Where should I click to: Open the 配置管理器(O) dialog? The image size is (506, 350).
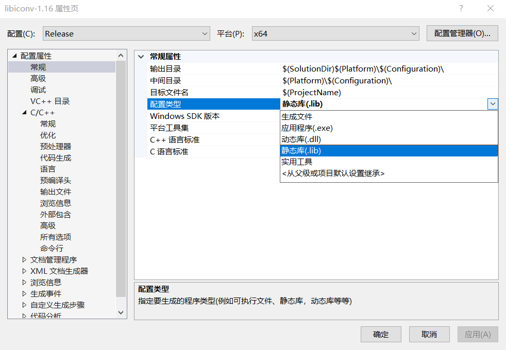(462, 33)
